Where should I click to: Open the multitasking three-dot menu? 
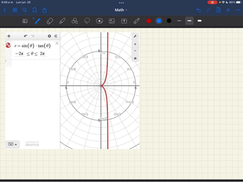(121, 3)
